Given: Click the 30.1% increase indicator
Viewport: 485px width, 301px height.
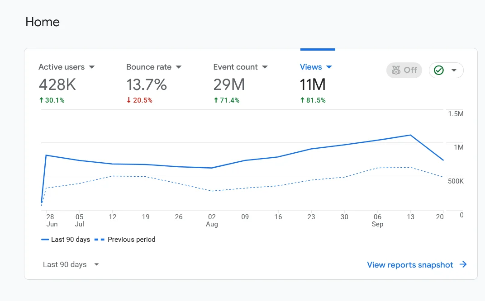Looking at the screenshot, I should [52, 100].
